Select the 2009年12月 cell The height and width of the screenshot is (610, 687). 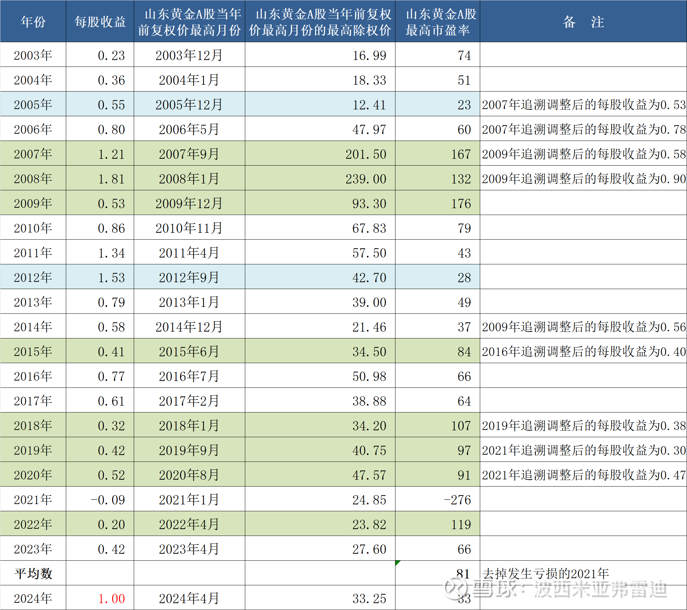[x=189, y=203]
